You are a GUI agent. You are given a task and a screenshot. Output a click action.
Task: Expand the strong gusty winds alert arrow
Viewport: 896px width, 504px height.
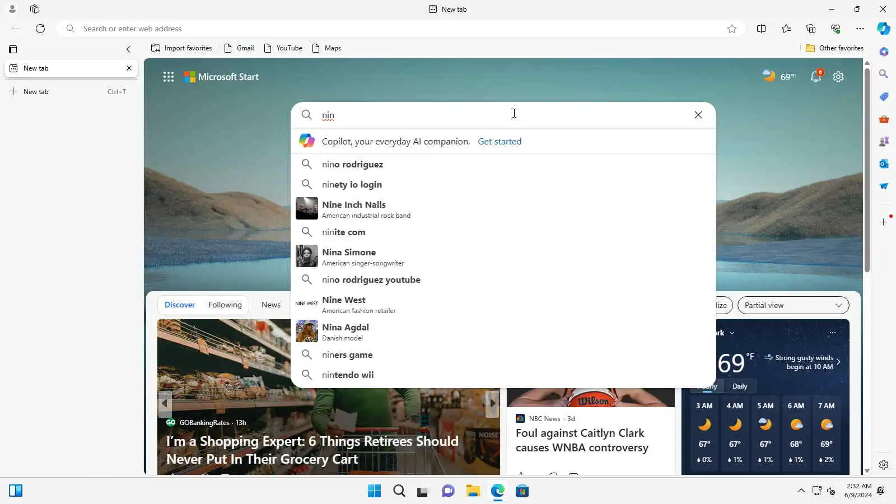pyautogui.click(x=838, y=362)
